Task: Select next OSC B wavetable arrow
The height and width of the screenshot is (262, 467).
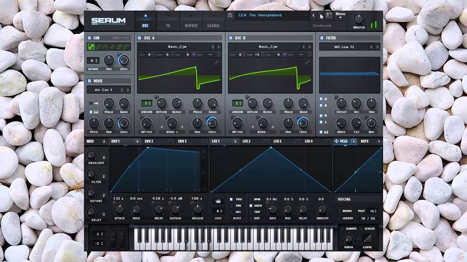Action: click(x=309, y=47)
